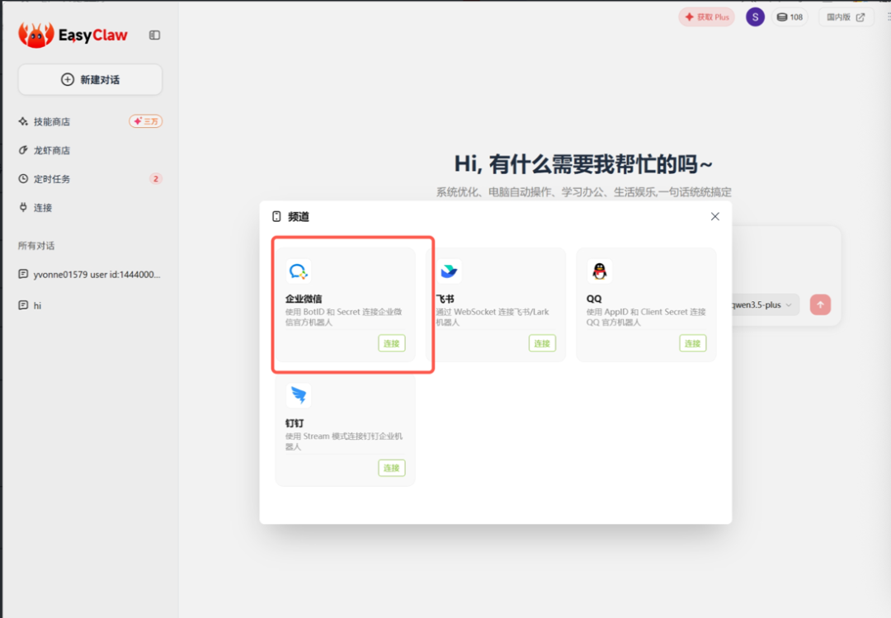Image resolution: width=891 pixels, height=618 pixels.
Task: Click the EasyClaw lobster logo
Action: pyautogui.click(x=36, y=35)
